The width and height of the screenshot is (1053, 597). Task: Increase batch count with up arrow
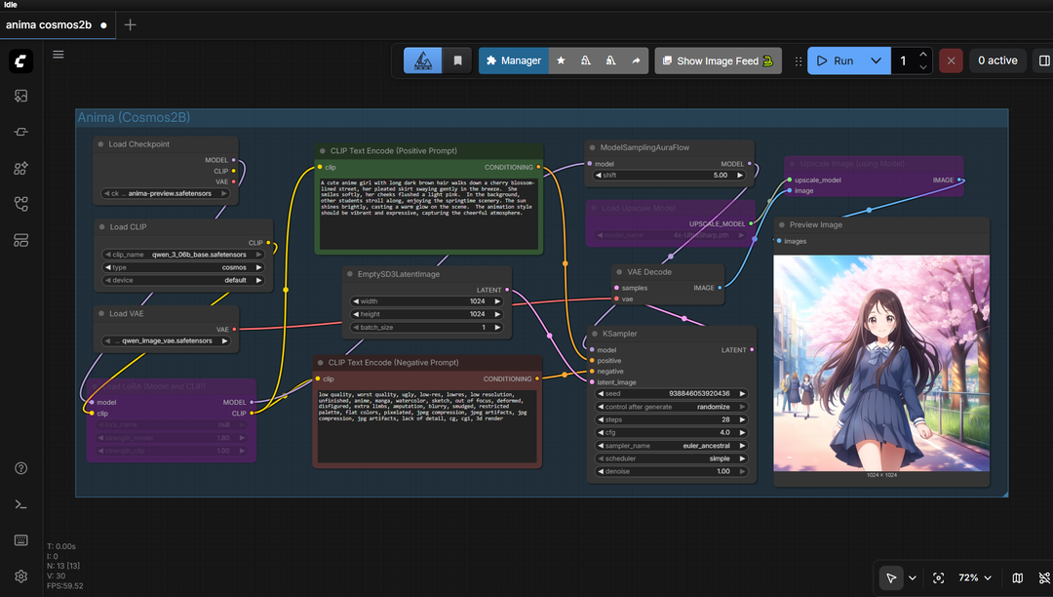[923, 55]
